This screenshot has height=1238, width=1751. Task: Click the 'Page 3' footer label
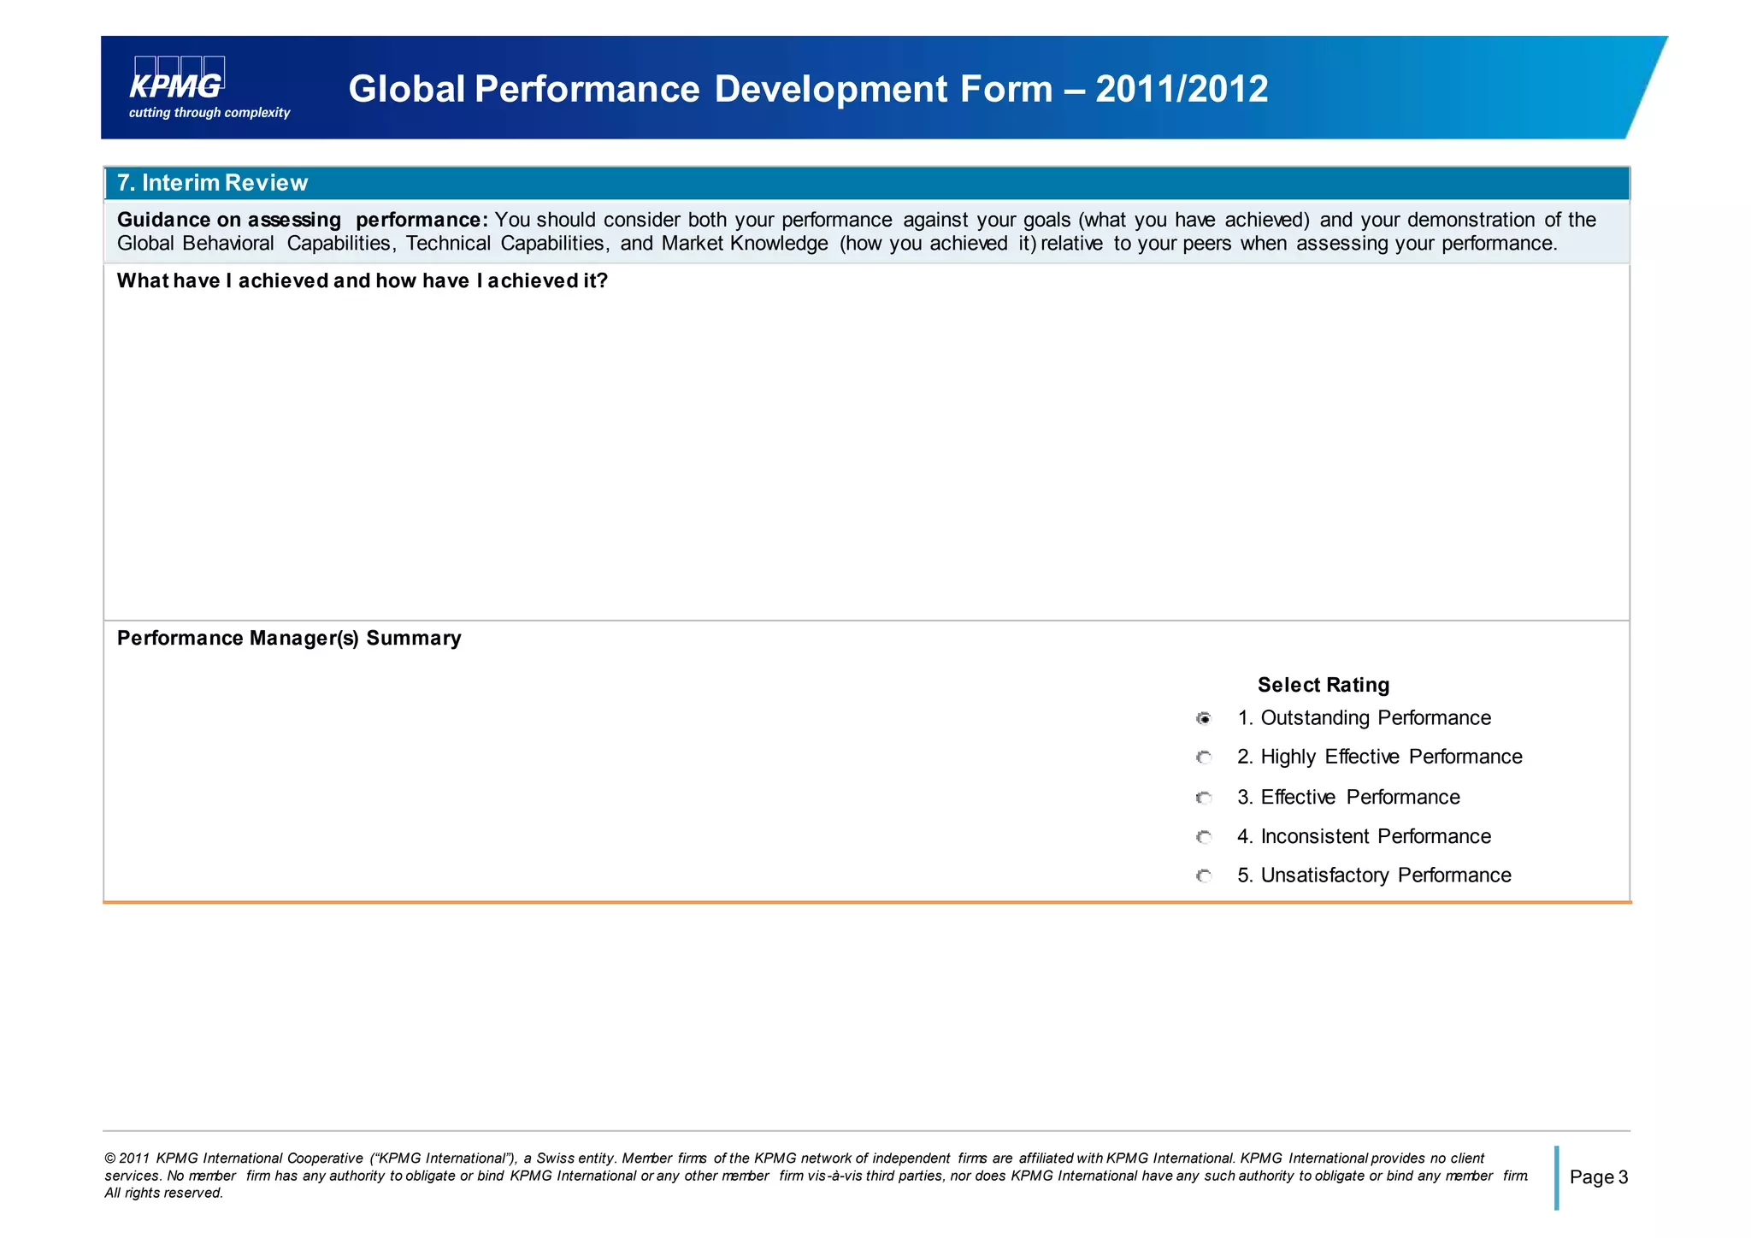coord(1599,1177)
